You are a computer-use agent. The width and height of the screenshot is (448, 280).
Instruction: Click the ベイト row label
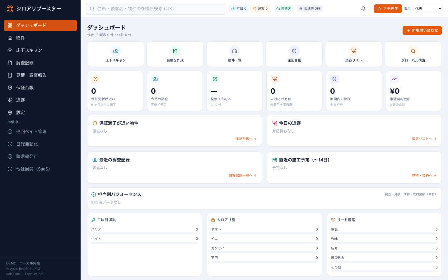pyautogui.click(x=96, y=239)
